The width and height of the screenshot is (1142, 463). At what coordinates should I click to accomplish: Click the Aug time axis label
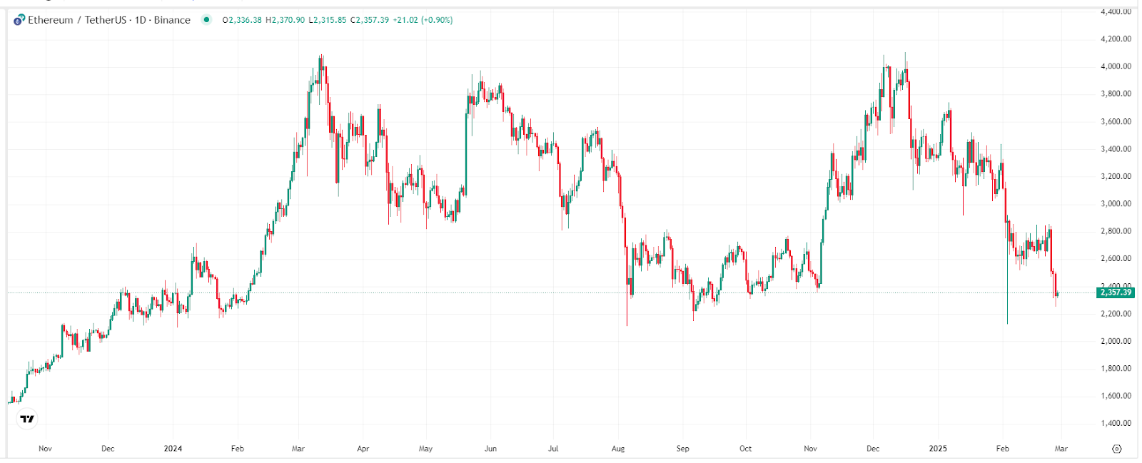tap(618, 449)
